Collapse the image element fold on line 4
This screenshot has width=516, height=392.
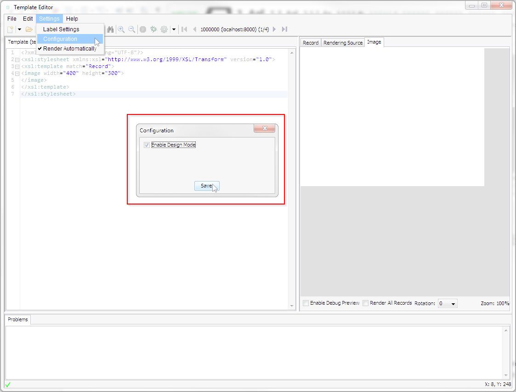(17, 74)
